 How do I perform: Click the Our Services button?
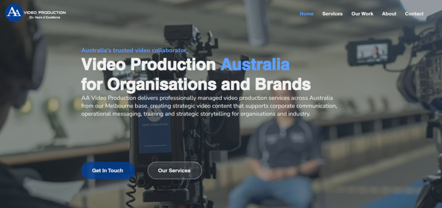[x=174, y=170]
